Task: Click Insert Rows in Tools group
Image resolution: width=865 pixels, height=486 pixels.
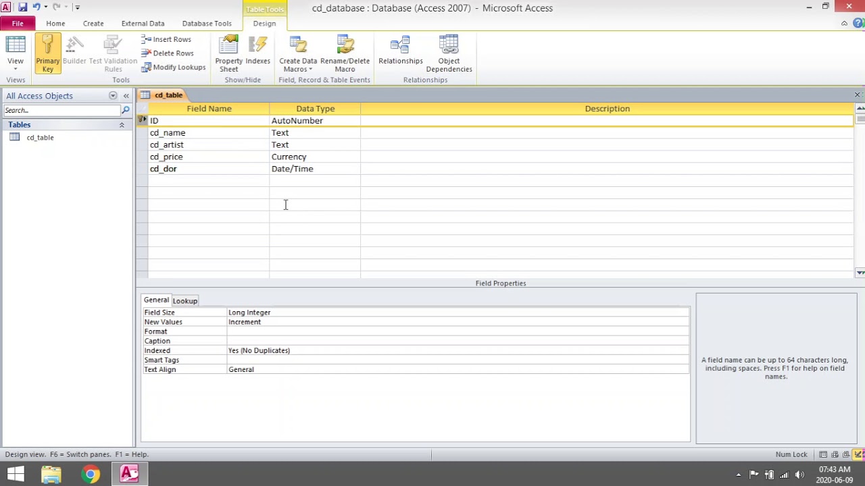Action: (166, 39)
